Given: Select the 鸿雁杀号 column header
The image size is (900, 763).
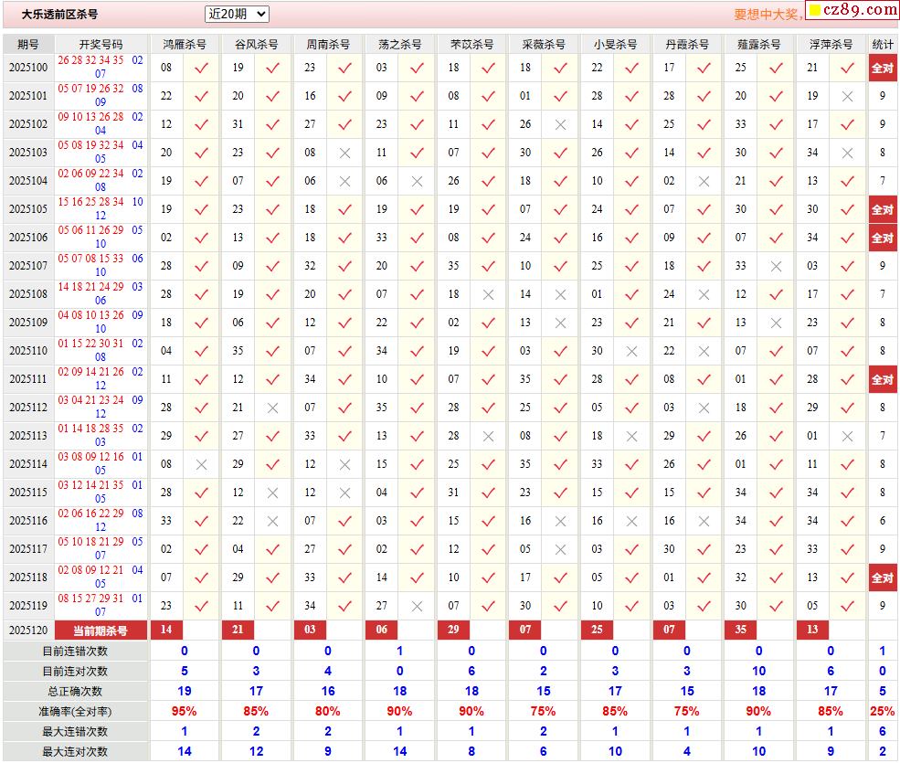Looking at the screenshot, I should (185, 44).
